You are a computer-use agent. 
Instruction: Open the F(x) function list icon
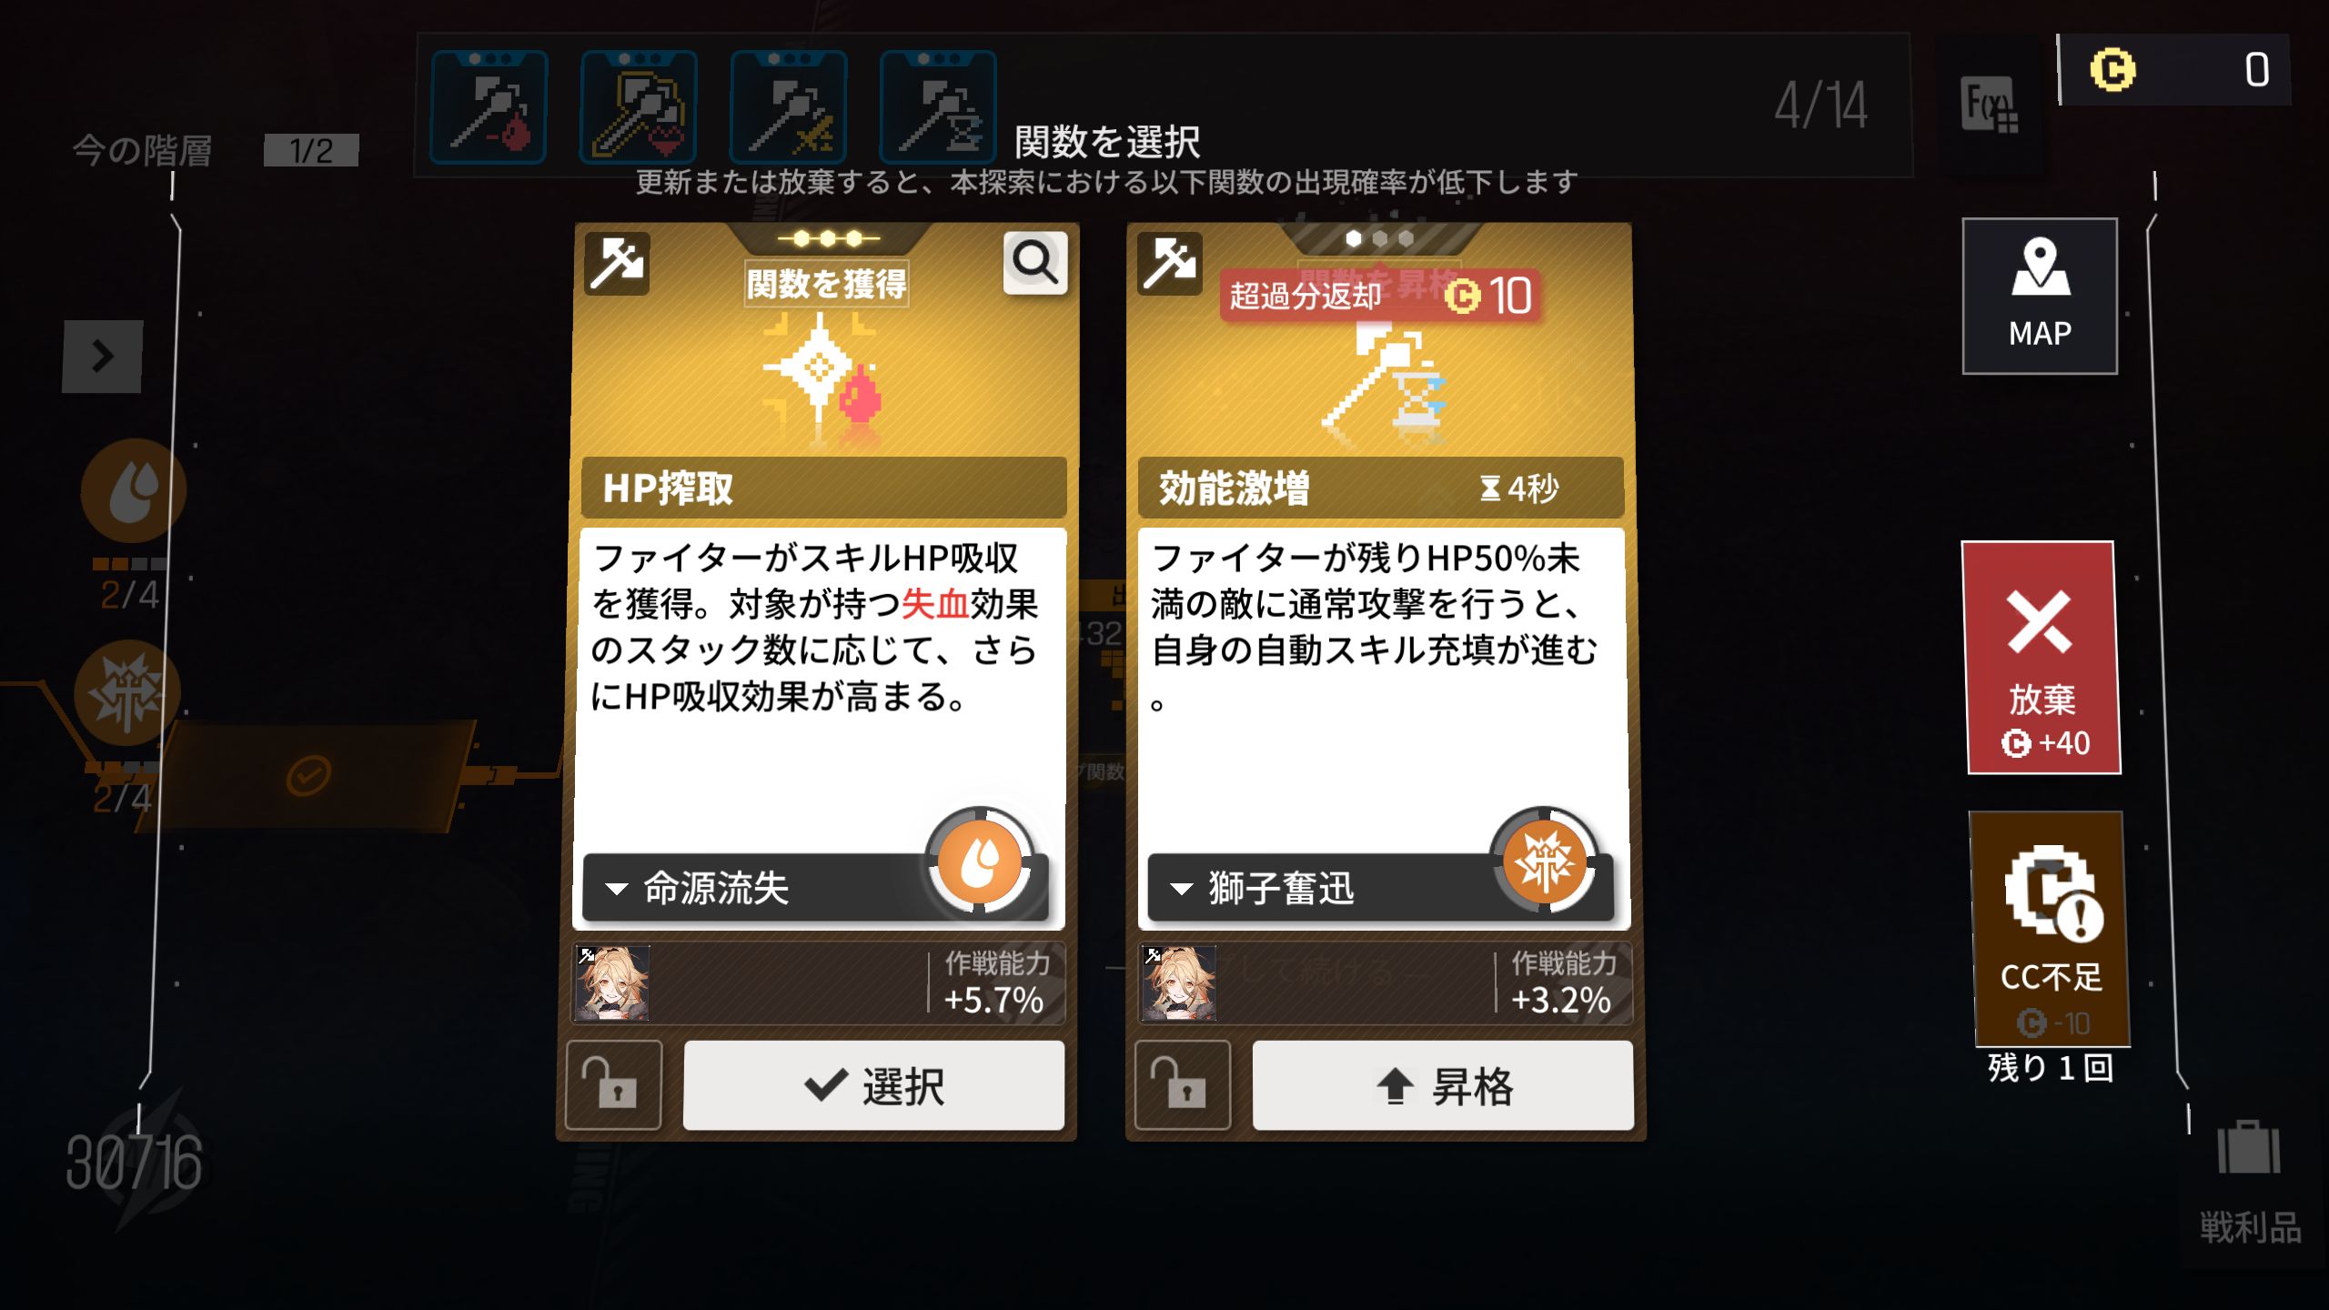1988,107
